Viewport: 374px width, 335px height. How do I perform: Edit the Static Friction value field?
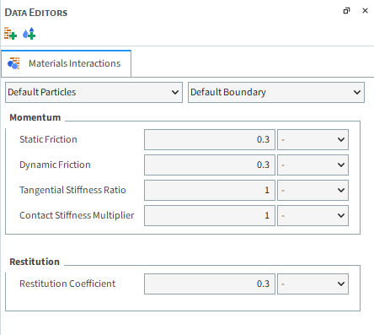point(210,139)
